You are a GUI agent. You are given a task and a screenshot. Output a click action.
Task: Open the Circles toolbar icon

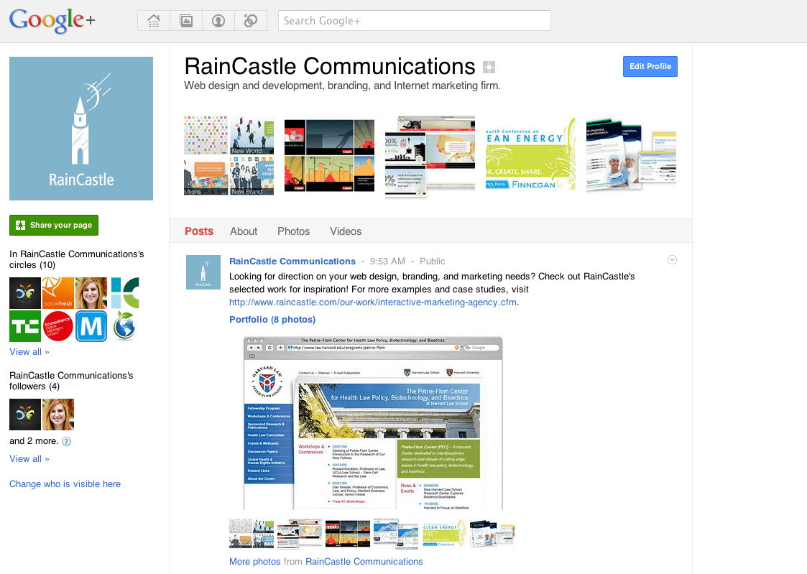[251, 21]
